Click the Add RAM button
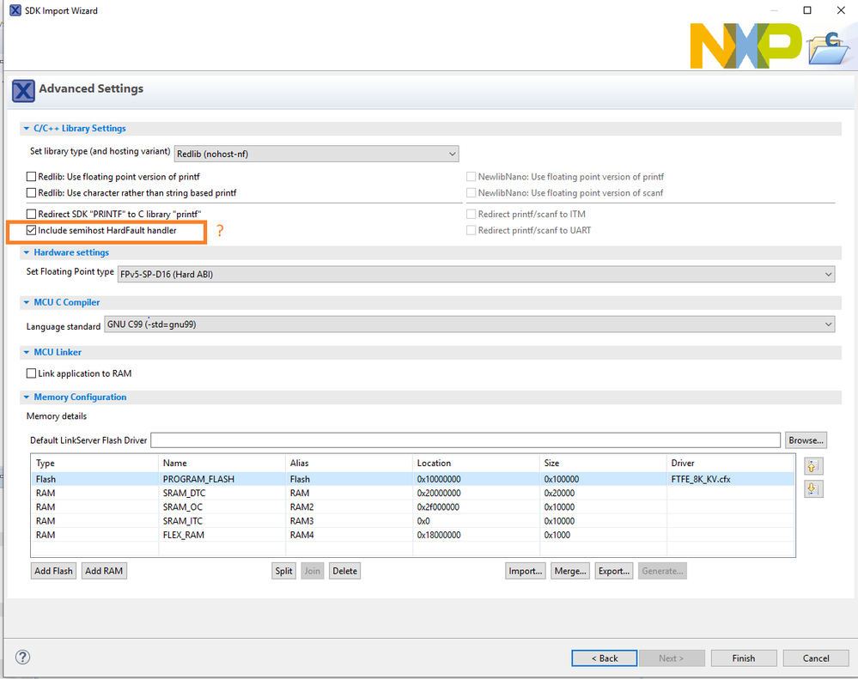This screenshot has width=858, height=679. pos(104,571)
